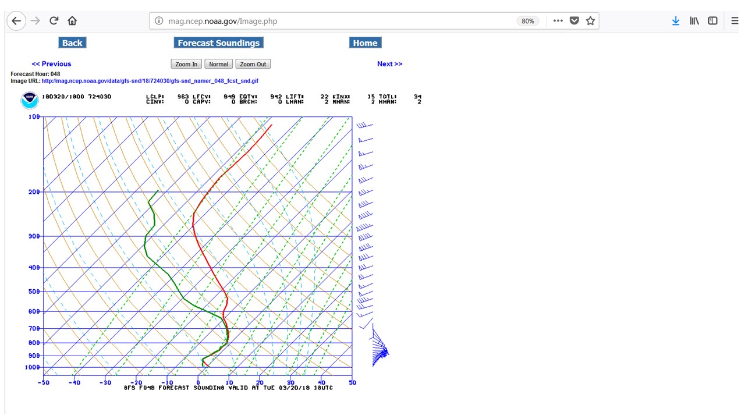Click the 180320/1800 724030 header text
The image size is (745, 419).
point(76,97)
